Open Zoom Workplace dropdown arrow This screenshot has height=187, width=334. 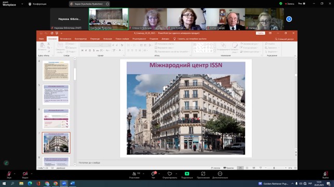(22, 4)
